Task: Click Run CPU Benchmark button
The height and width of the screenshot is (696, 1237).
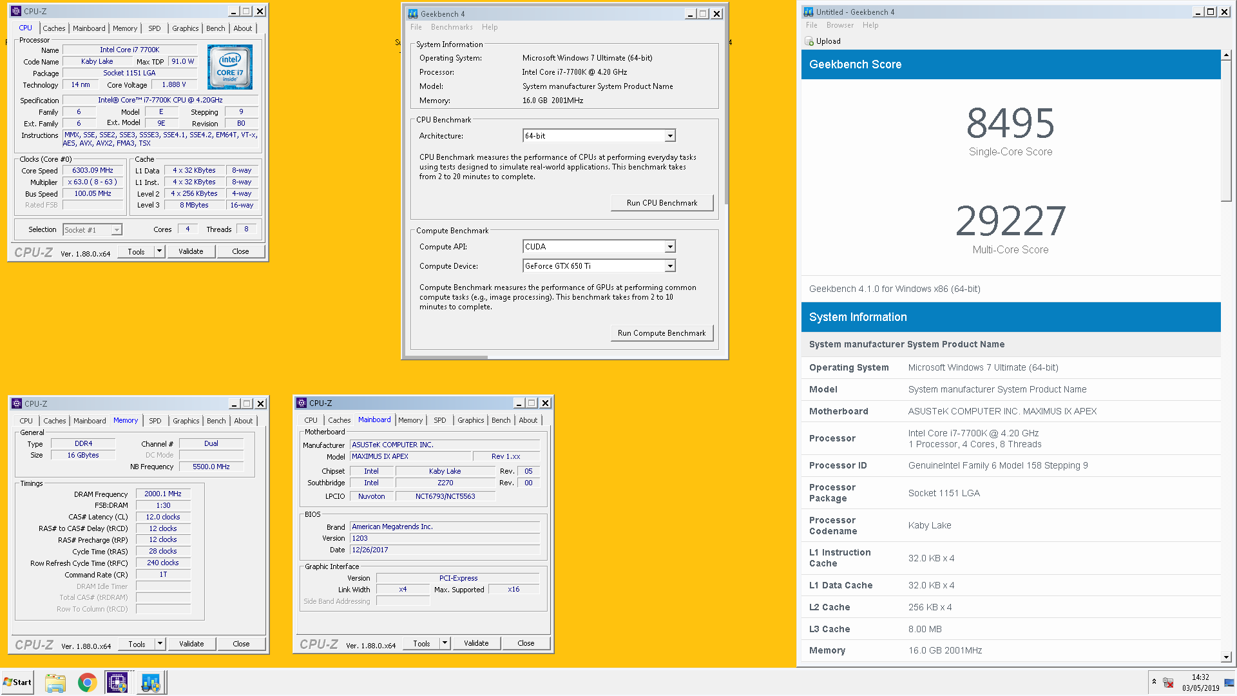Action: tap(662, 203)
